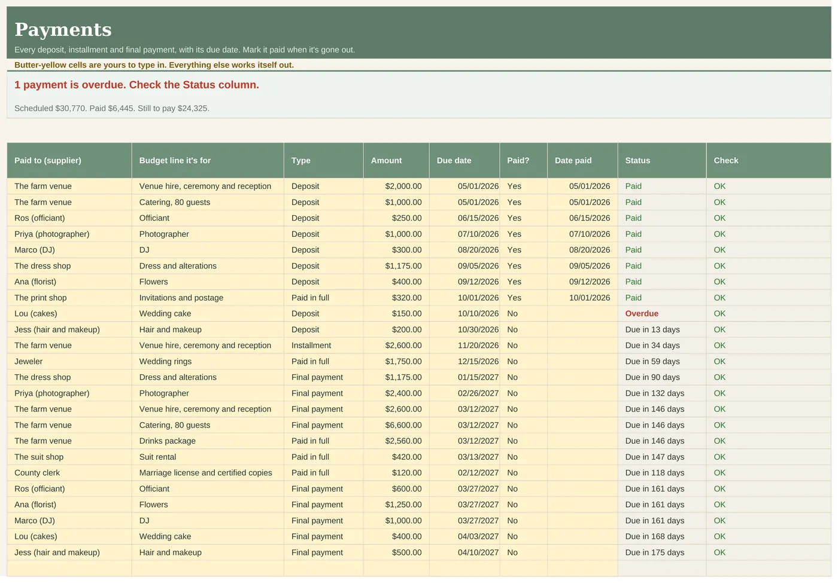Image resolution: width=838 pixels, height=583 pixels.
Task: Click the "12/15/2026" due date cell
Action: (464, 361)
